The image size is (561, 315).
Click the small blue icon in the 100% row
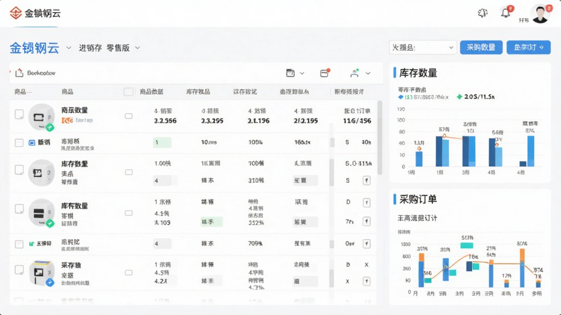[x=32, y=143]
